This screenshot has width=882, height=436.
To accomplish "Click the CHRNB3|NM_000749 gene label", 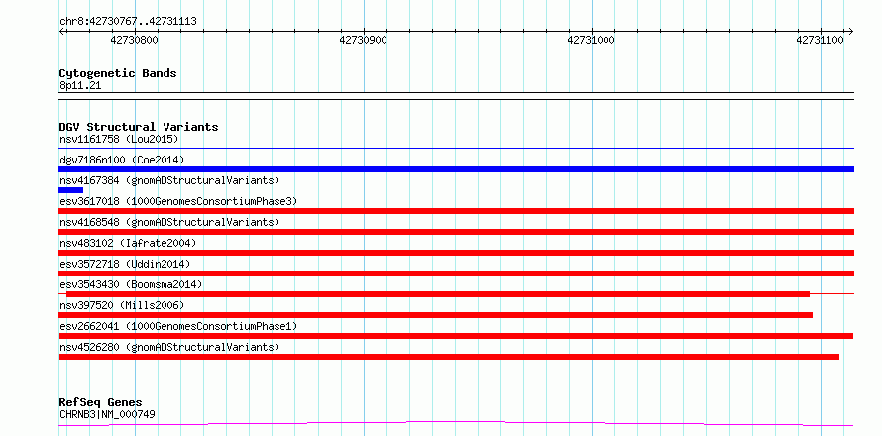I will pos(107,414).
